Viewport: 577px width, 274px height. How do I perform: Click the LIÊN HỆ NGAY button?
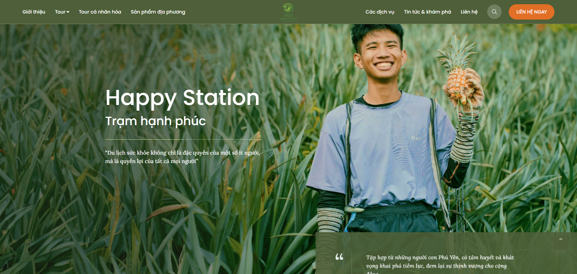pyautogui.click(x=531, y=12)
